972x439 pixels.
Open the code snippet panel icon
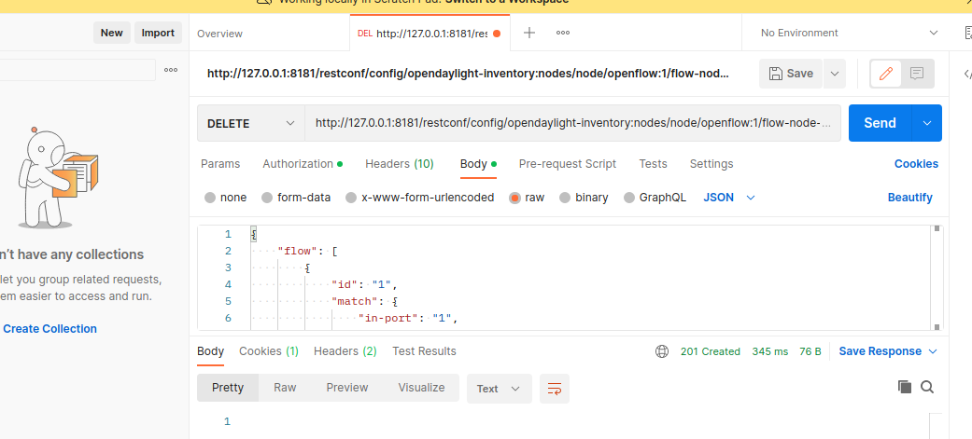967,74
